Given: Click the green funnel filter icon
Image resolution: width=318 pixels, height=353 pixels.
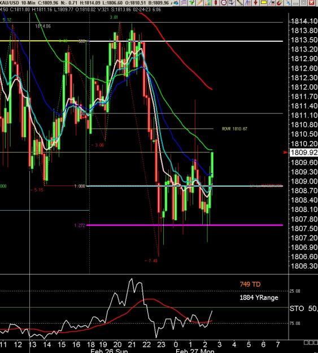Looking at the screenshot, I should [191, 2].
